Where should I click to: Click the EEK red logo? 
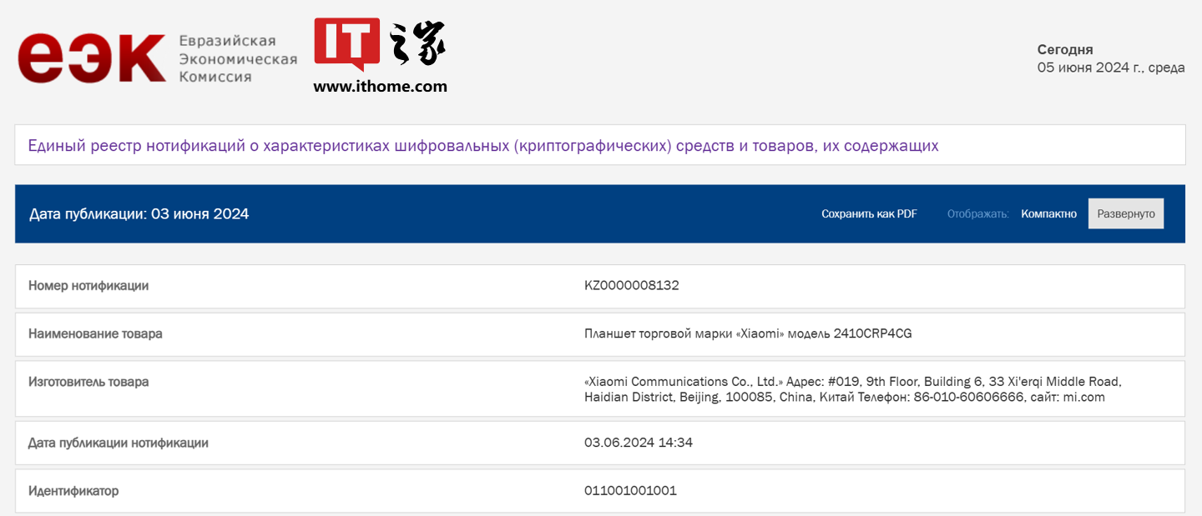coord(92,58)
